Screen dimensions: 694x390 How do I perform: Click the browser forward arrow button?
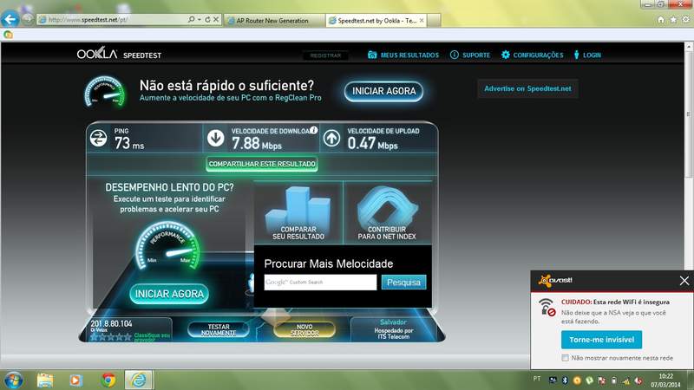coord(28,19)
